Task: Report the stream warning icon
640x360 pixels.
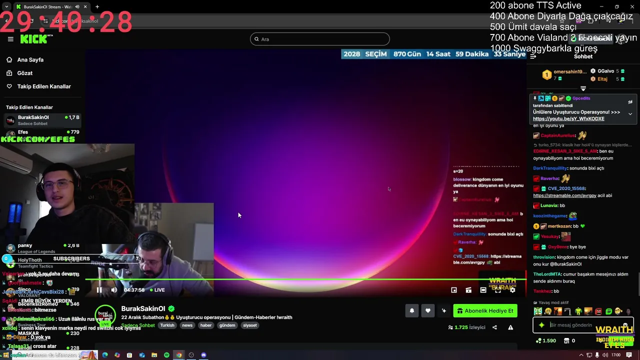Action: click(510, 327)
